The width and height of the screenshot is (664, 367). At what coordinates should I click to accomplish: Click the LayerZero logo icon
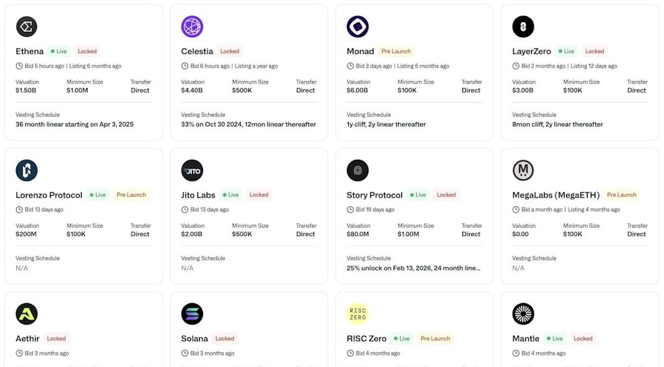coord(523,27)
